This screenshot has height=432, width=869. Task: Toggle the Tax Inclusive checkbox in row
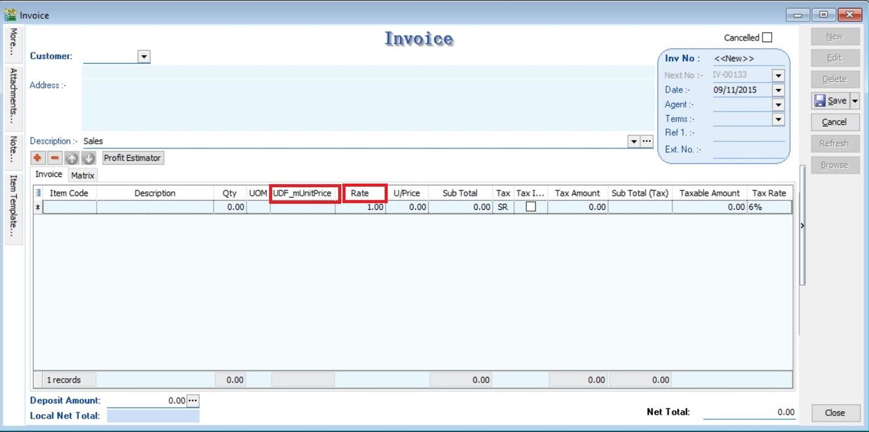(531, 208)
